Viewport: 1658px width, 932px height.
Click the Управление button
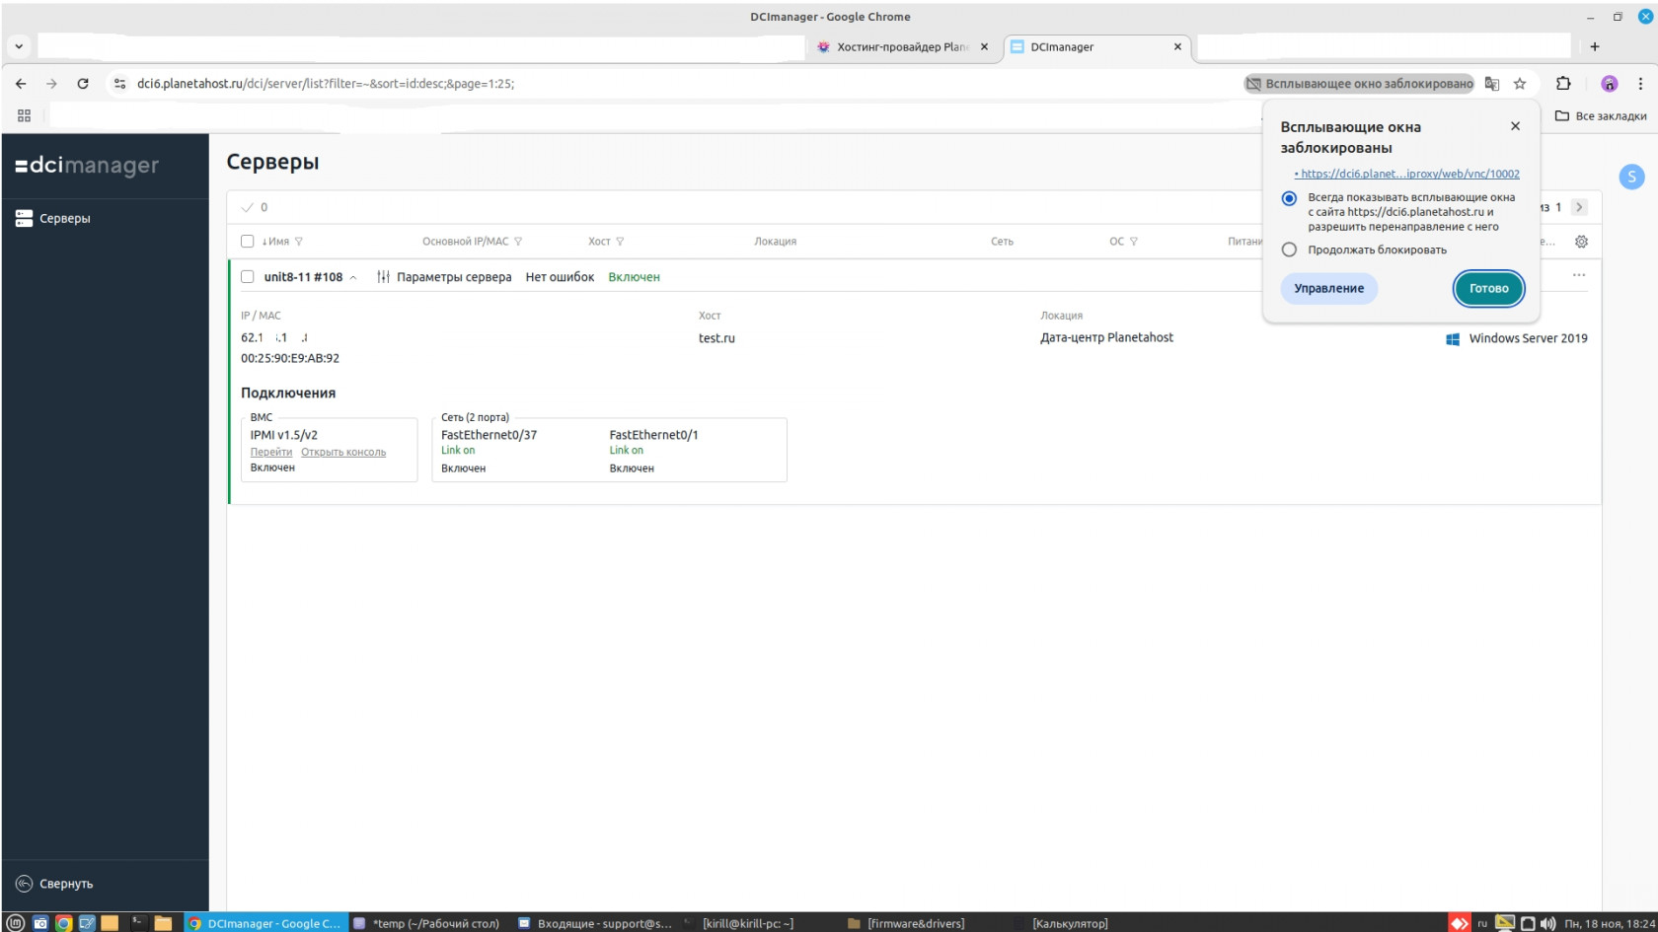(1328, 288)
